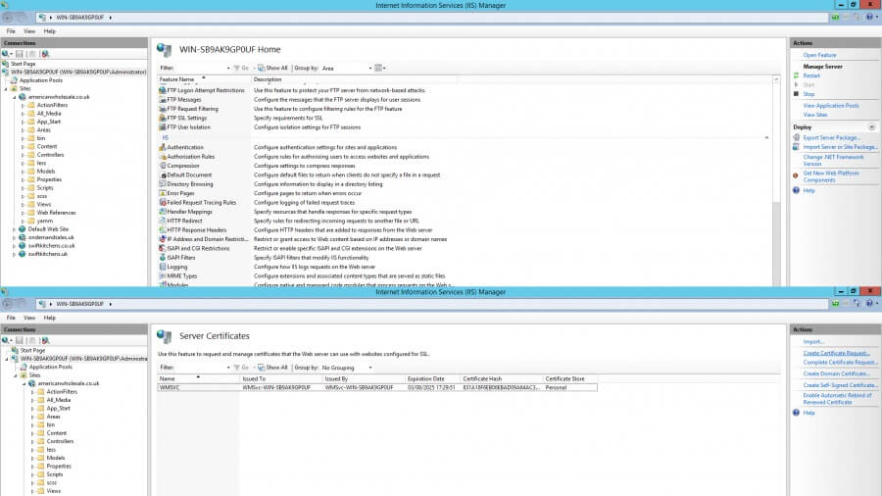Open View menu in Server Certificates window
This screenshot has height=496, width=882.
point(29,318)
